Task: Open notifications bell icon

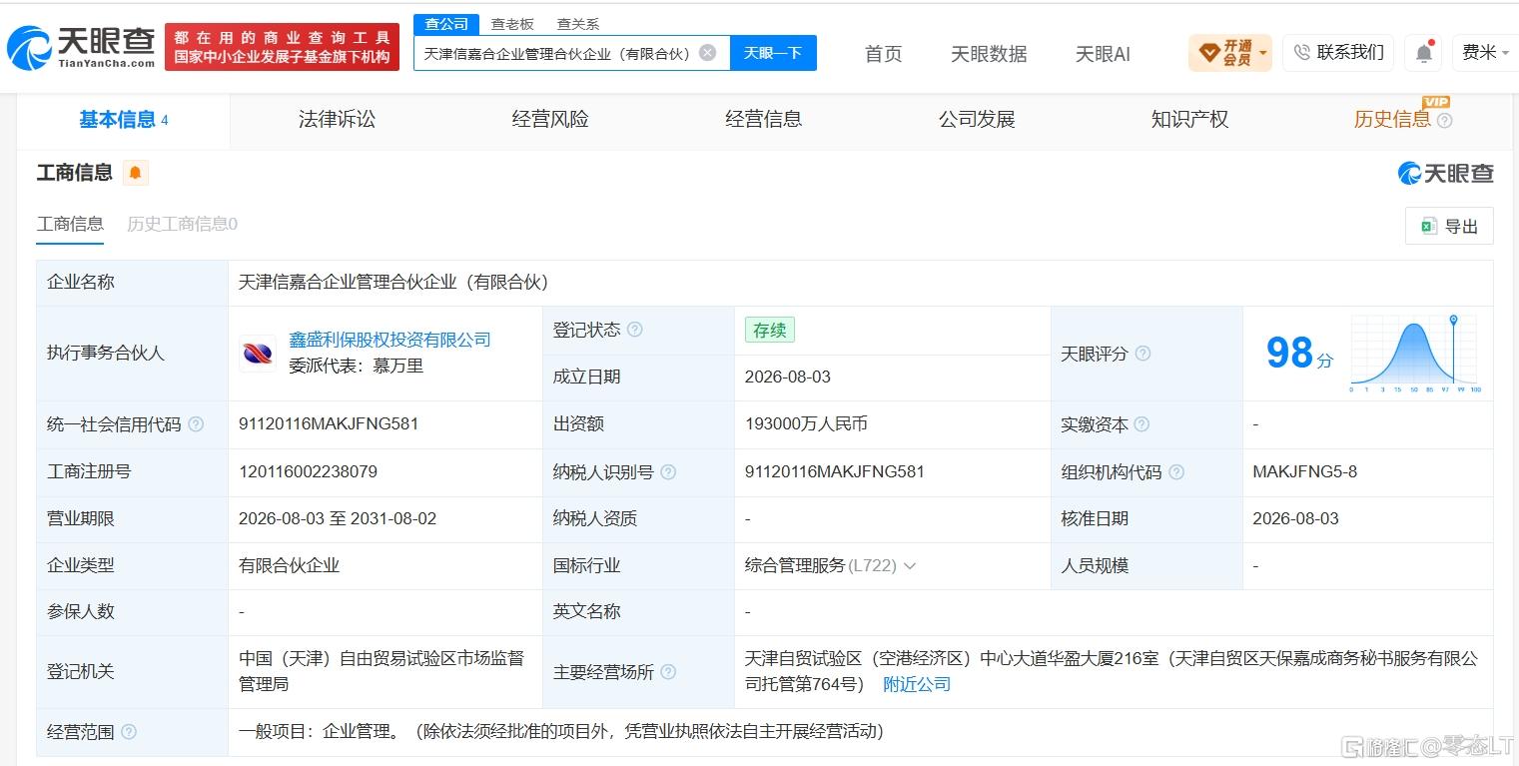Action: [1424, 53]
